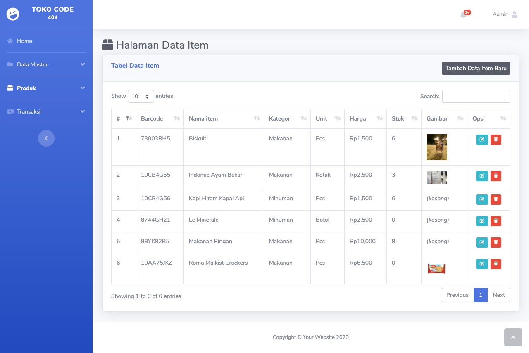
Task: Open the Admin user menu
Action: pyautogui.click(x=505, y=14)
